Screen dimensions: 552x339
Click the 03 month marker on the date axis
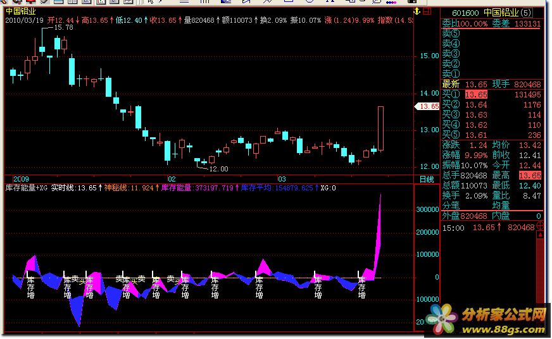[282, 180]
